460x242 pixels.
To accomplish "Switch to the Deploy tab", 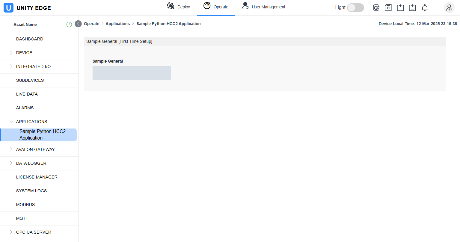I will [x=178, y=7].
